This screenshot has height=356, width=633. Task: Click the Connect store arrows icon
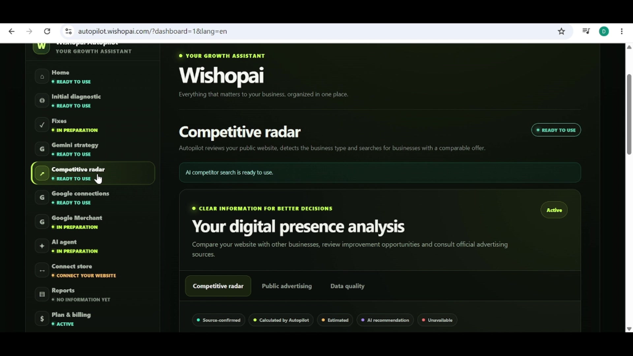point(42,270)
